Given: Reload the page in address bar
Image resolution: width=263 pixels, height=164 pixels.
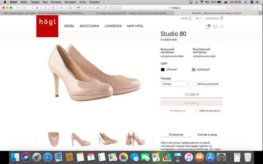Looking at the screenshot, I should click(x=226, y=8).
